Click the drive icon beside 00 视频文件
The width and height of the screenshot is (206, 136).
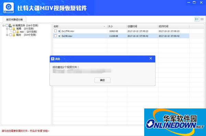[x=10, y=25]
